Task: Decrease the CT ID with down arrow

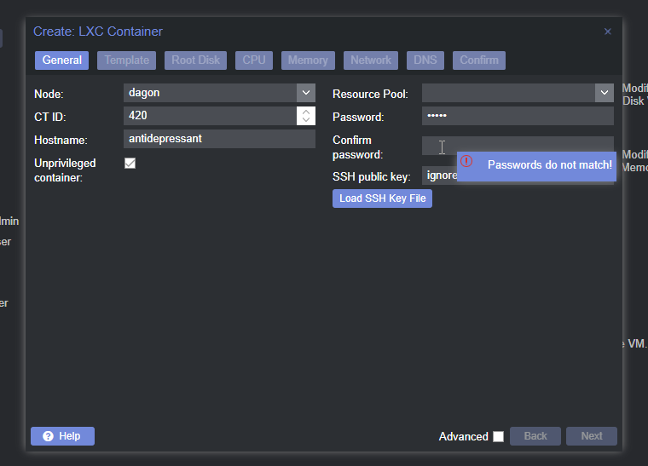Action: (306, 120)
